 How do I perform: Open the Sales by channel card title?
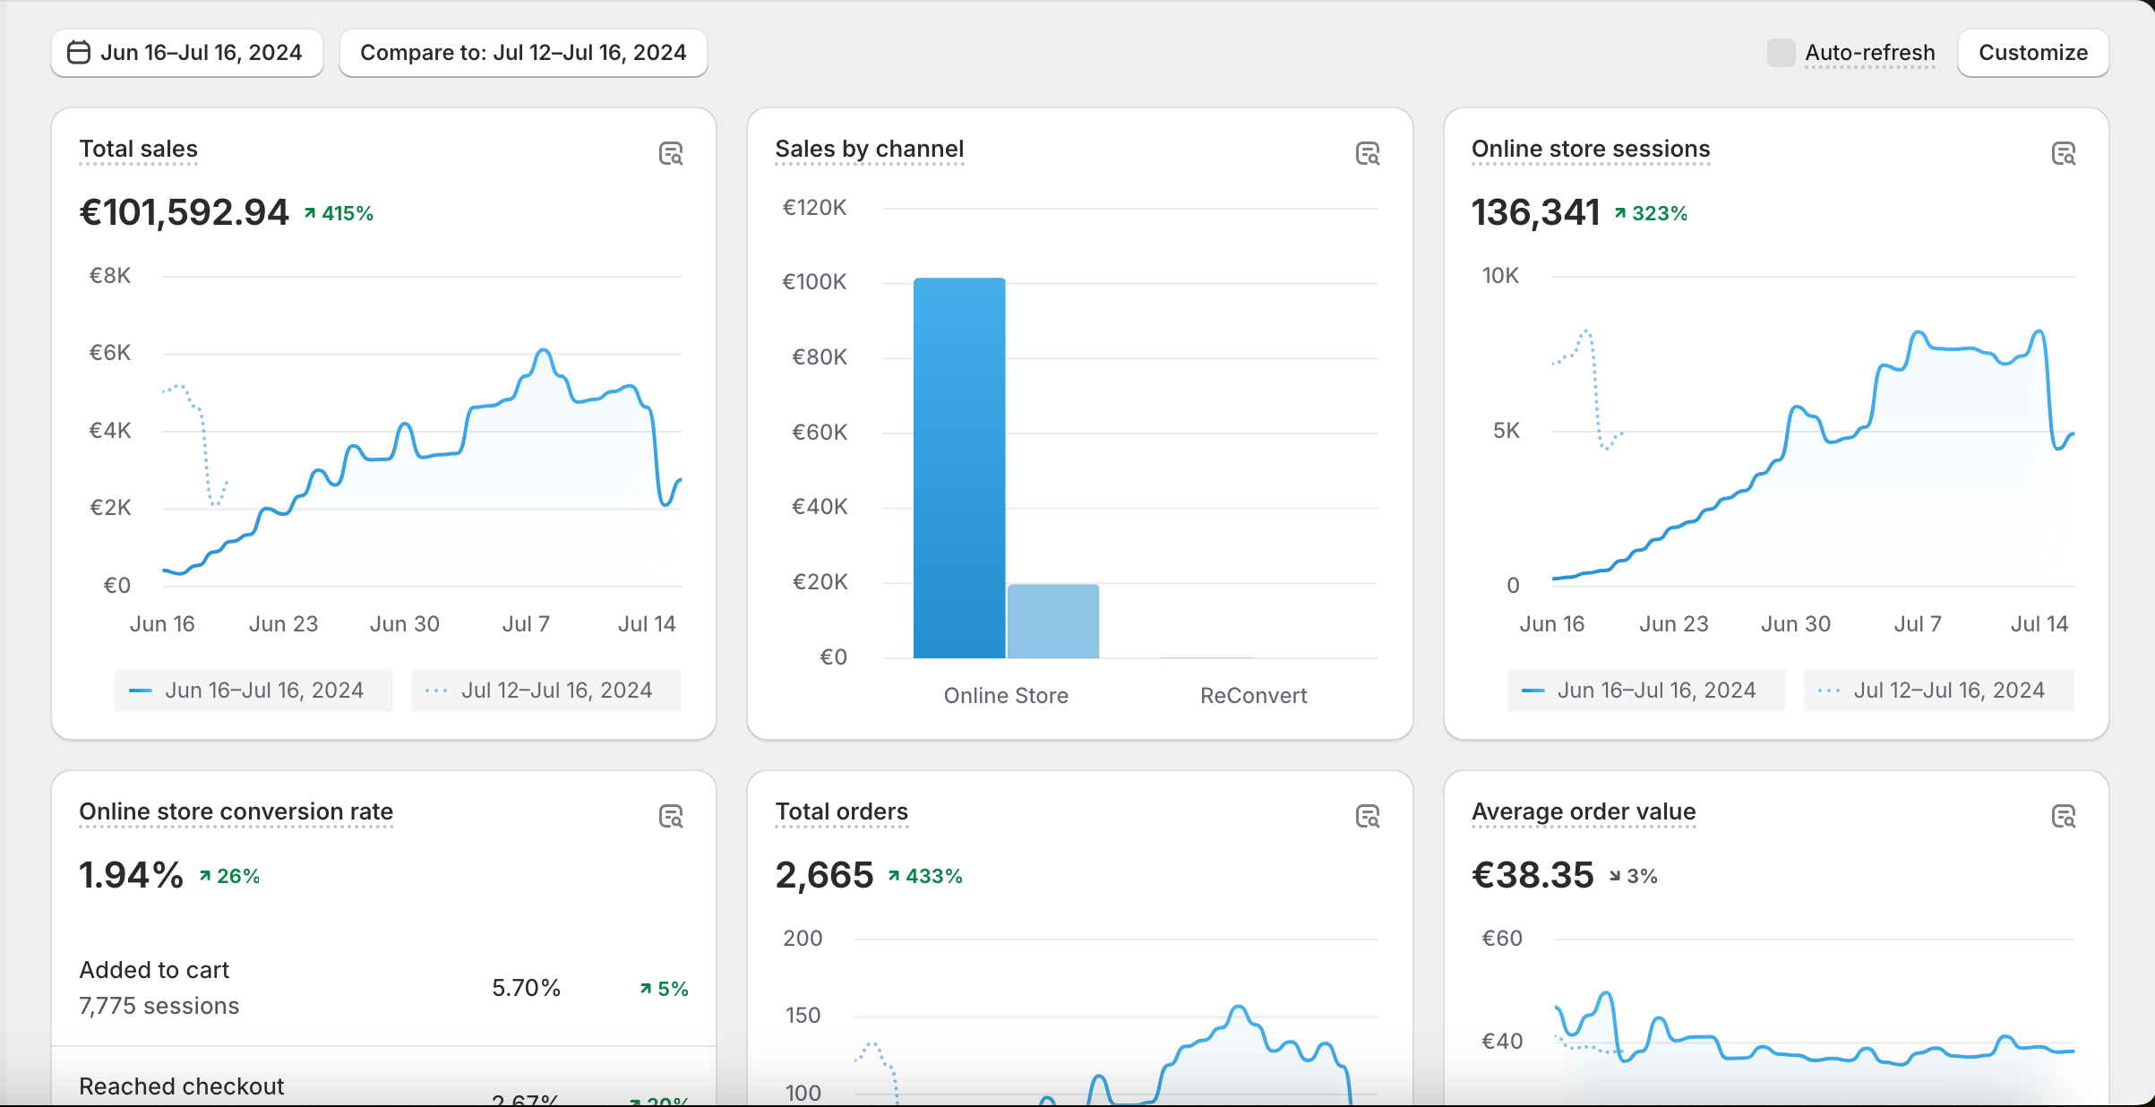869,149
